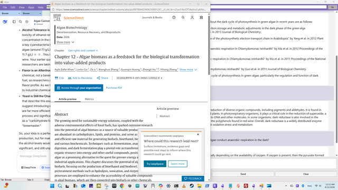Click the ScienceDirect page vertical scrollbar
The width and height of the screenshot is (338, 190).
[209, 45]
